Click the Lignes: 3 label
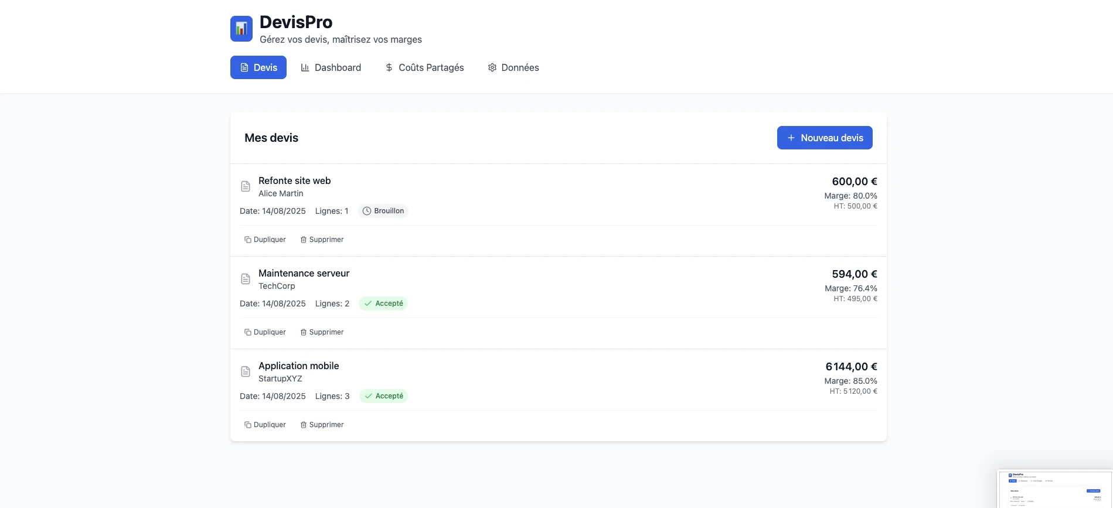Viewport: 1113px width, 508px height. click(332, 396)
